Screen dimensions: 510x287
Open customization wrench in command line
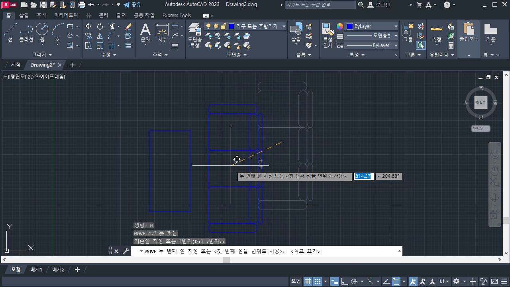[126, 251]
